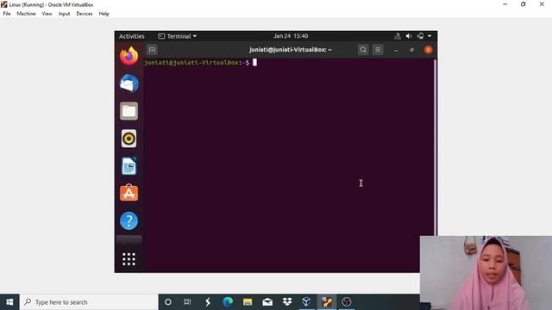This screenshot has height=310, width=552.
Task: Show Applications grid in the dock
Action: pos(129,259)
